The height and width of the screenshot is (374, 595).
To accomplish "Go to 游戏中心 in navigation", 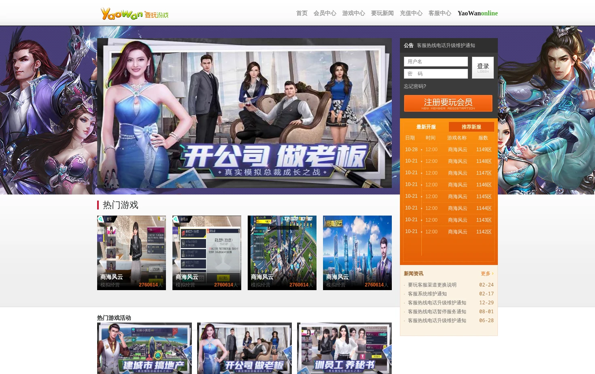I will click(x=353, y=13).
